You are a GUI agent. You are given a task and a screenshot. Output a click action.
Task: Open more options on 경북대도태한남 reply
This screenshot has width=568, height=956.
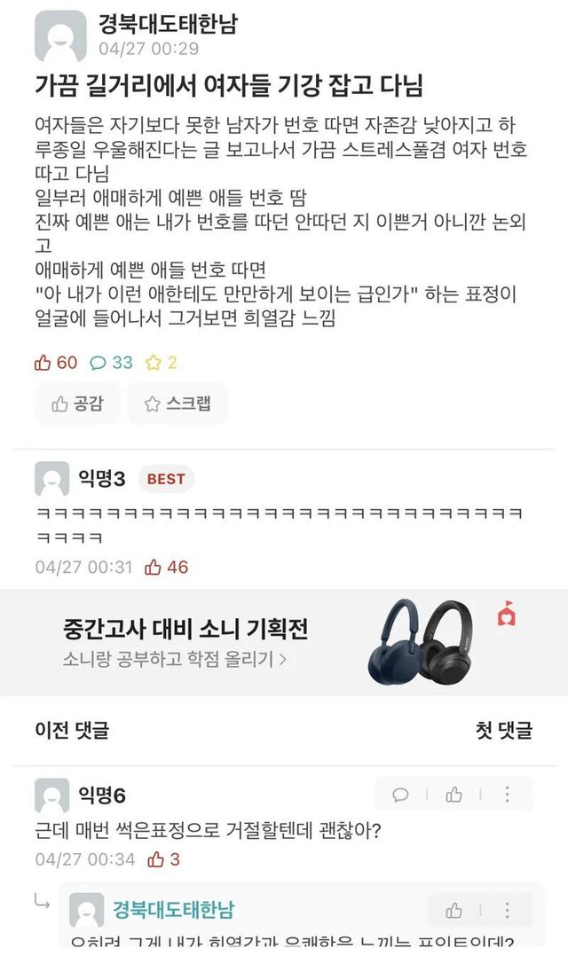pyautogui.click(x=507, y=911)
